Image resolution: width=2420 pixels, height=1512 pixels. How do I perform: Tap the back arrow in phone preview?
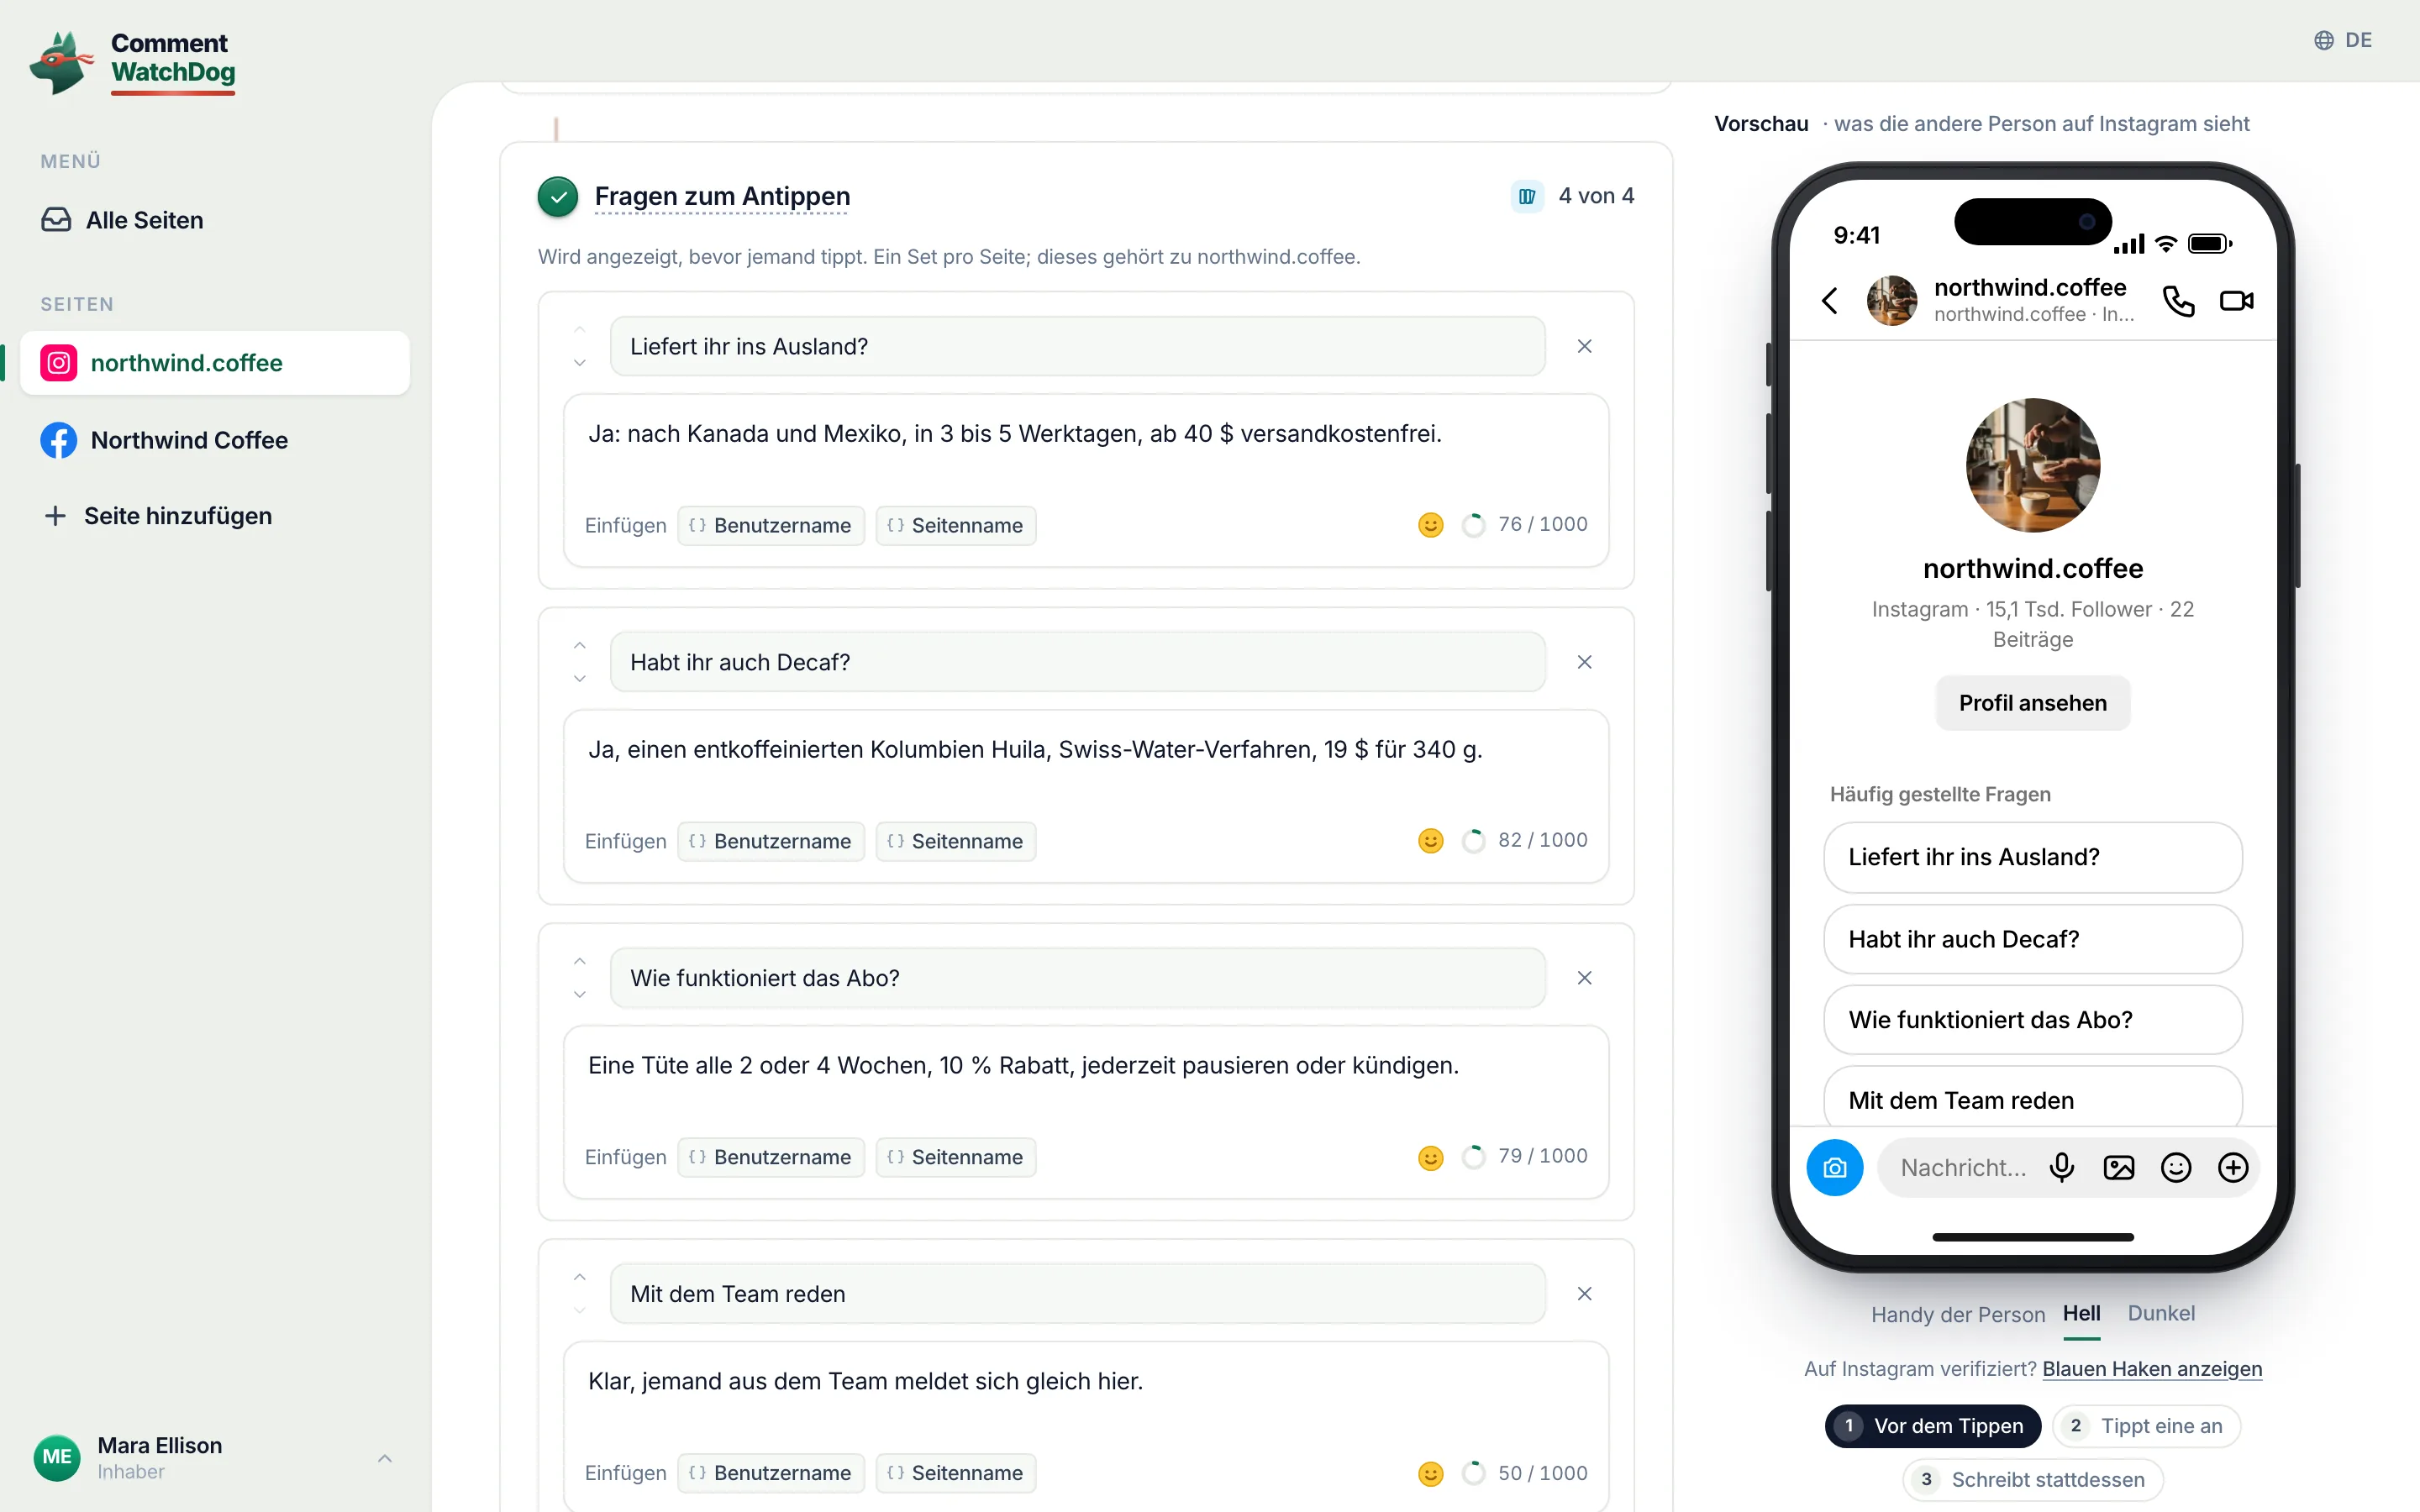tap(1830, 301)
